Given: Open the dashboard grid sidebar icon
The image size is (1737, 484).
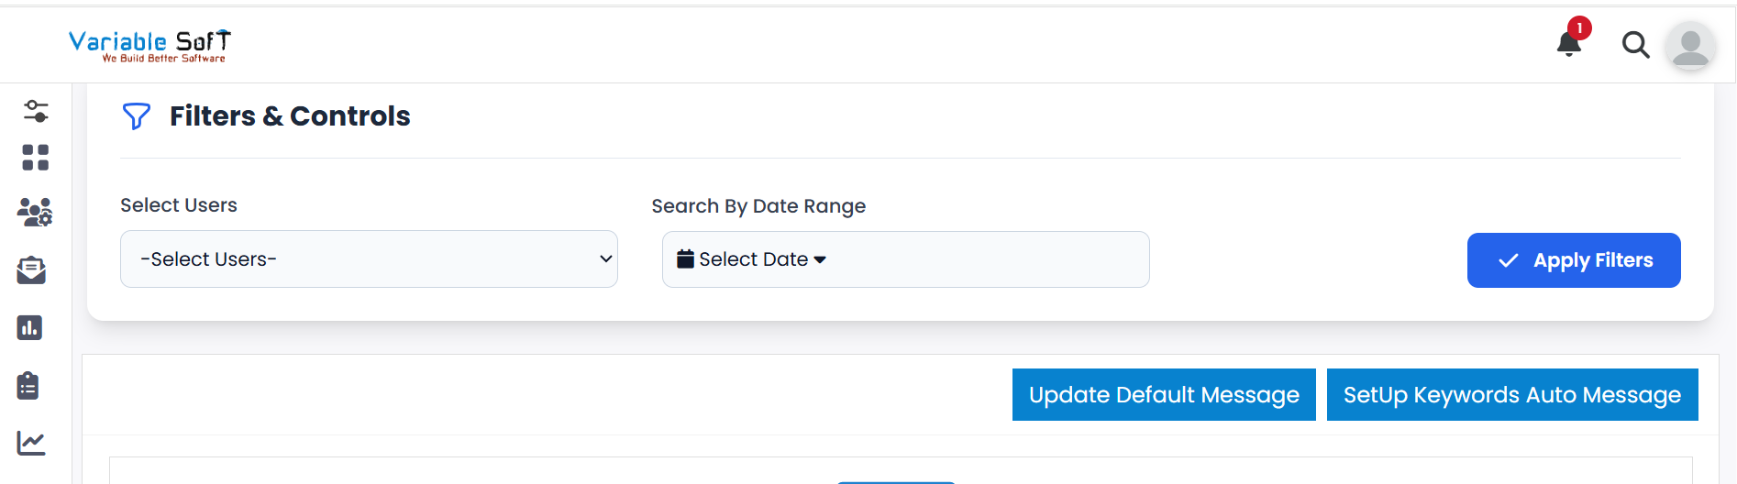Looking at the screenshot, I should point(36,158).
